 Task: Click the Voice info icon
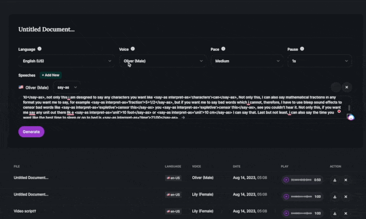(133, 49)
